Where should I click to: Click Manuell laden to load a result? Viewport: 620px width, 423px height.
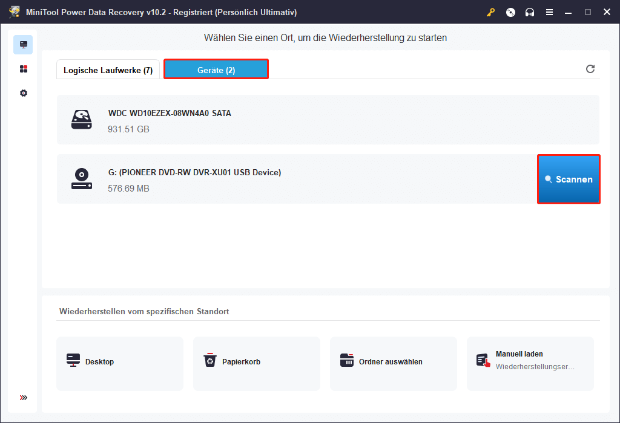(x=530, y=363)
